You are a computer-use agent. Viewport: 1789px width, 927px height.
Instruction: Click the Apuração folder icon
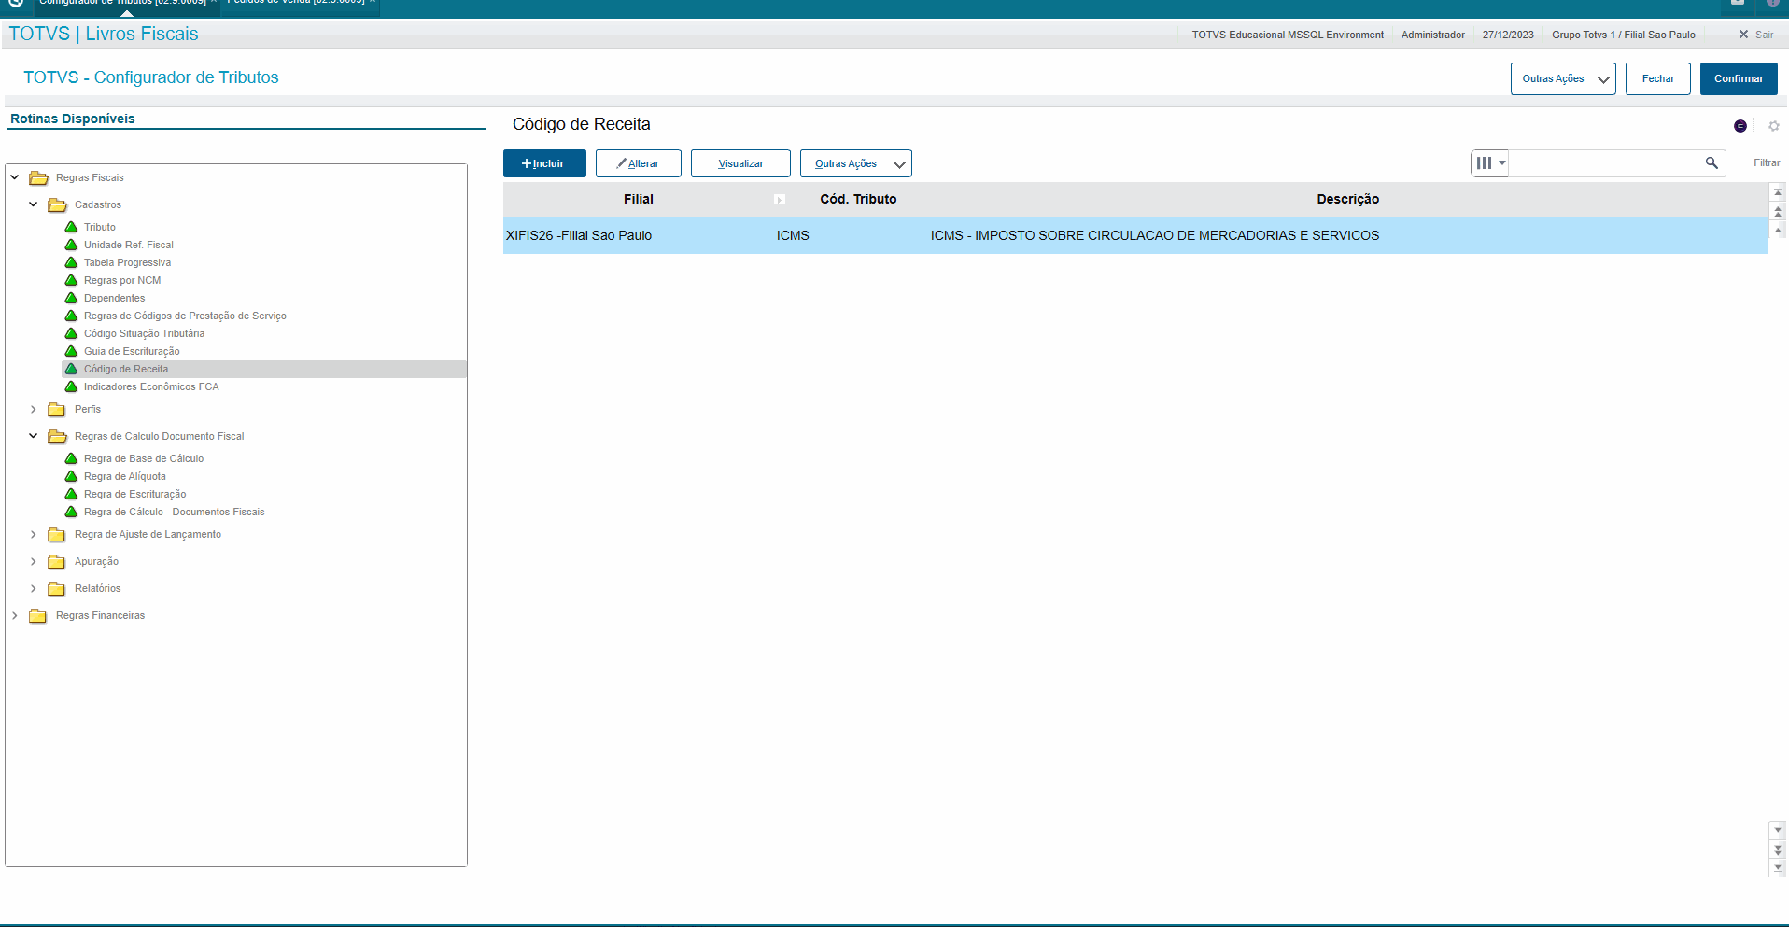pyautogui.click(x=57, y=561)
